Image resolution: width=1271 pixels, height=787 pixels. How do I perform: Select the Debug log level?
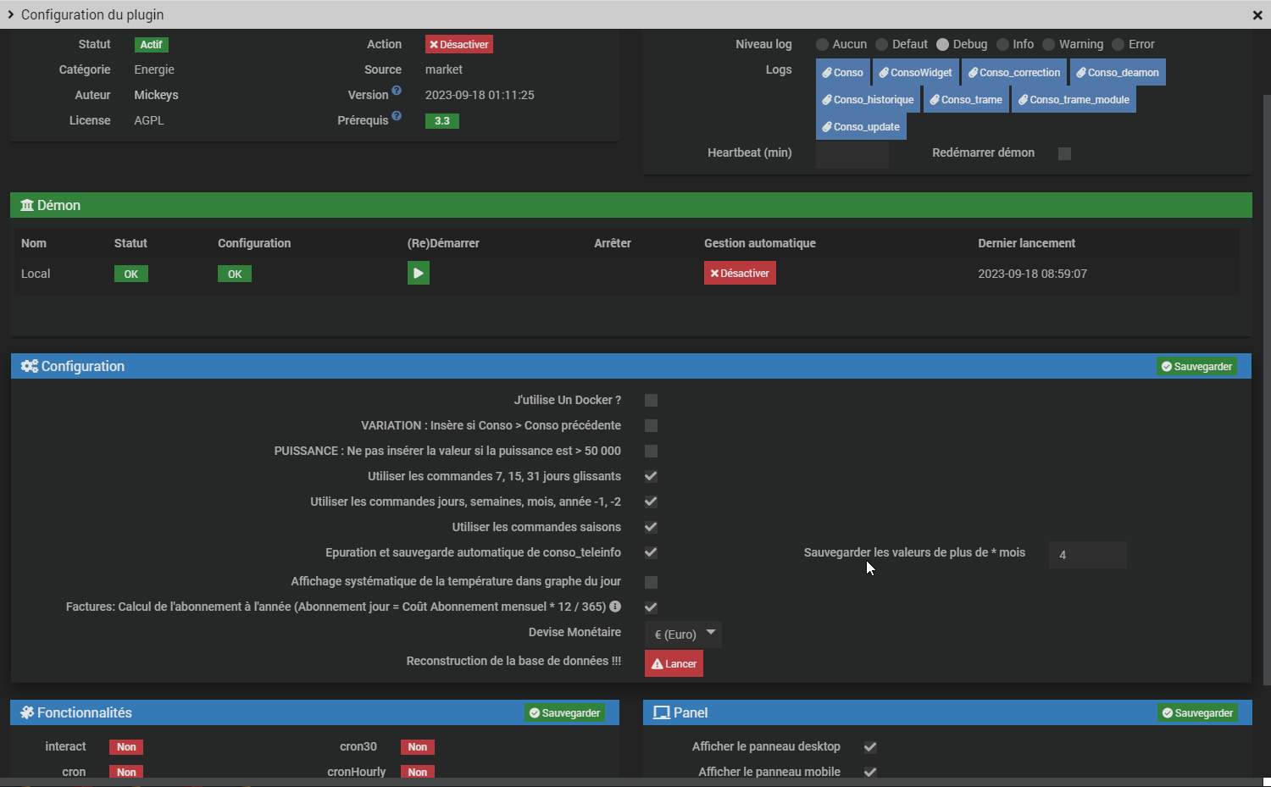click(x=942, y=44)
